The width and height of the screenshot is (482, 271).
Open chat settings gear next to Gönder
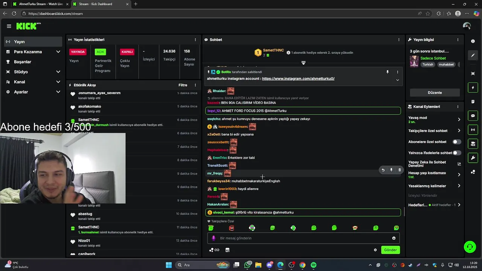tap(375, 250)
